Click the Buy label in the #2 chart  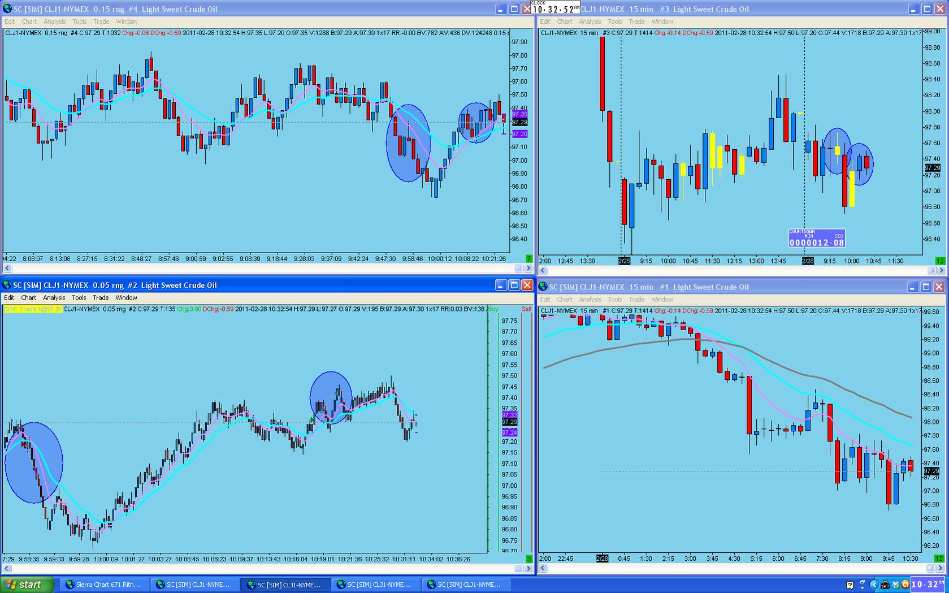493,309
